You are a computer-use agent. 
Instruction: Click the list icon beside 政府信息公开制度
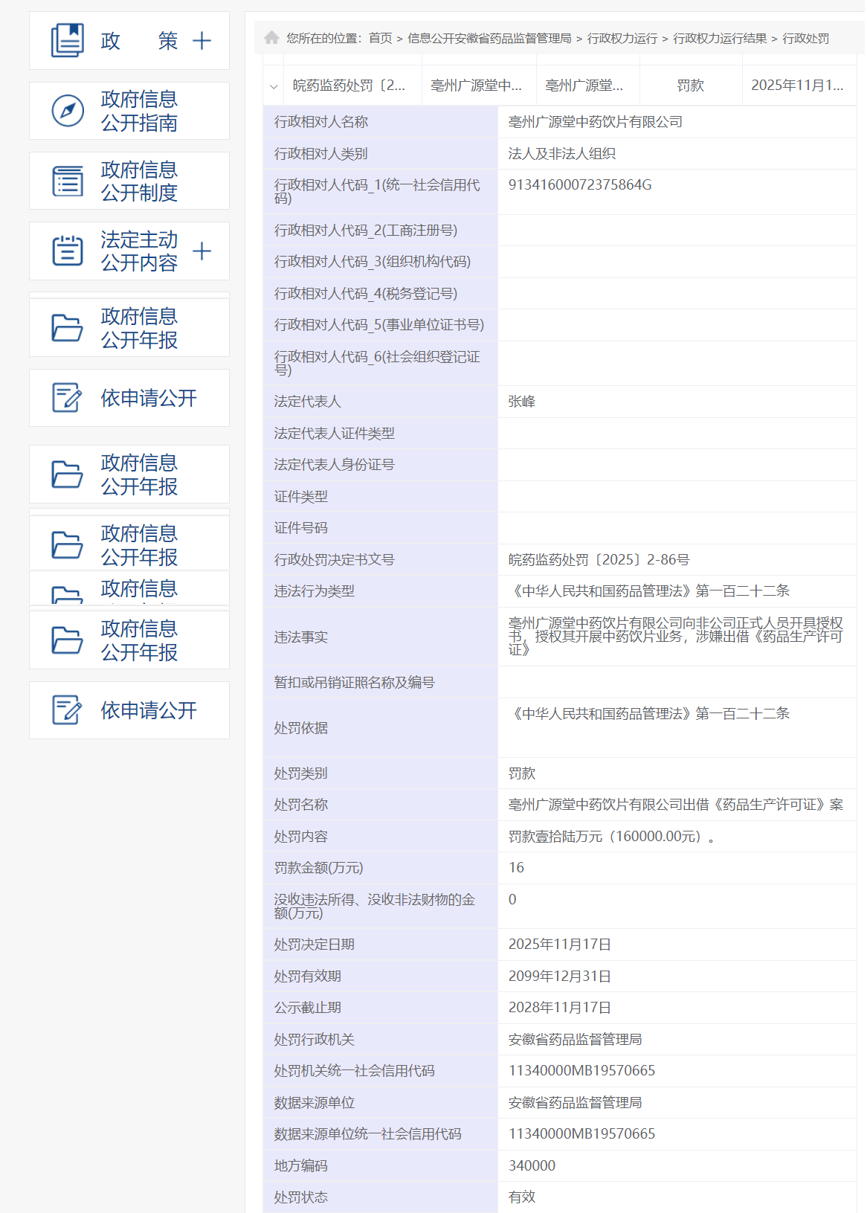(68, 181)
